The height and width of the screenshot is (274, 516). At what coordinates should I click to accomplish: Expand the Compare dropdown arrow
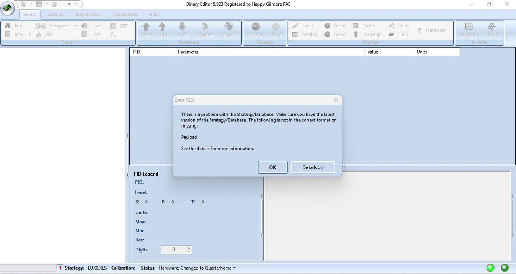[x=76, y=26]
